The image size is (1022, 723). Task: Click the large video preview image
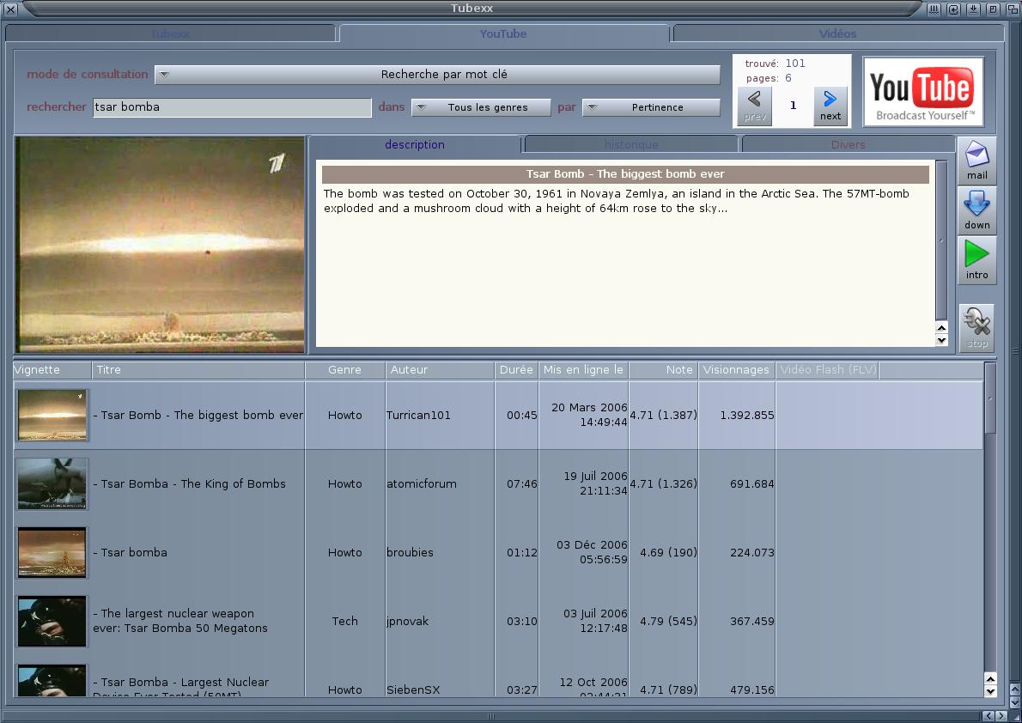point(160,245)
